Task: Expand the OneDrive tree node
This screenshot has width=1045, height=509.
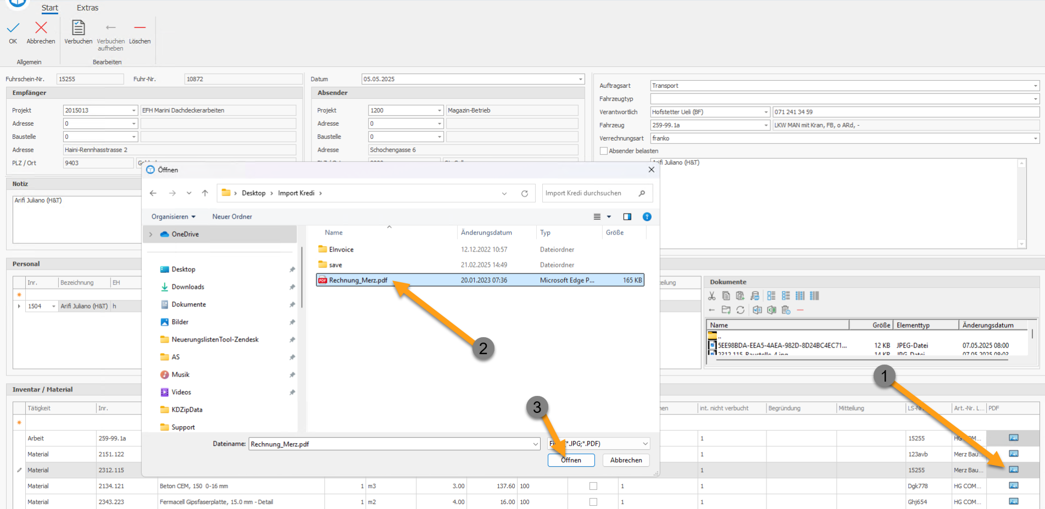Action: click(x=151, y=234)
